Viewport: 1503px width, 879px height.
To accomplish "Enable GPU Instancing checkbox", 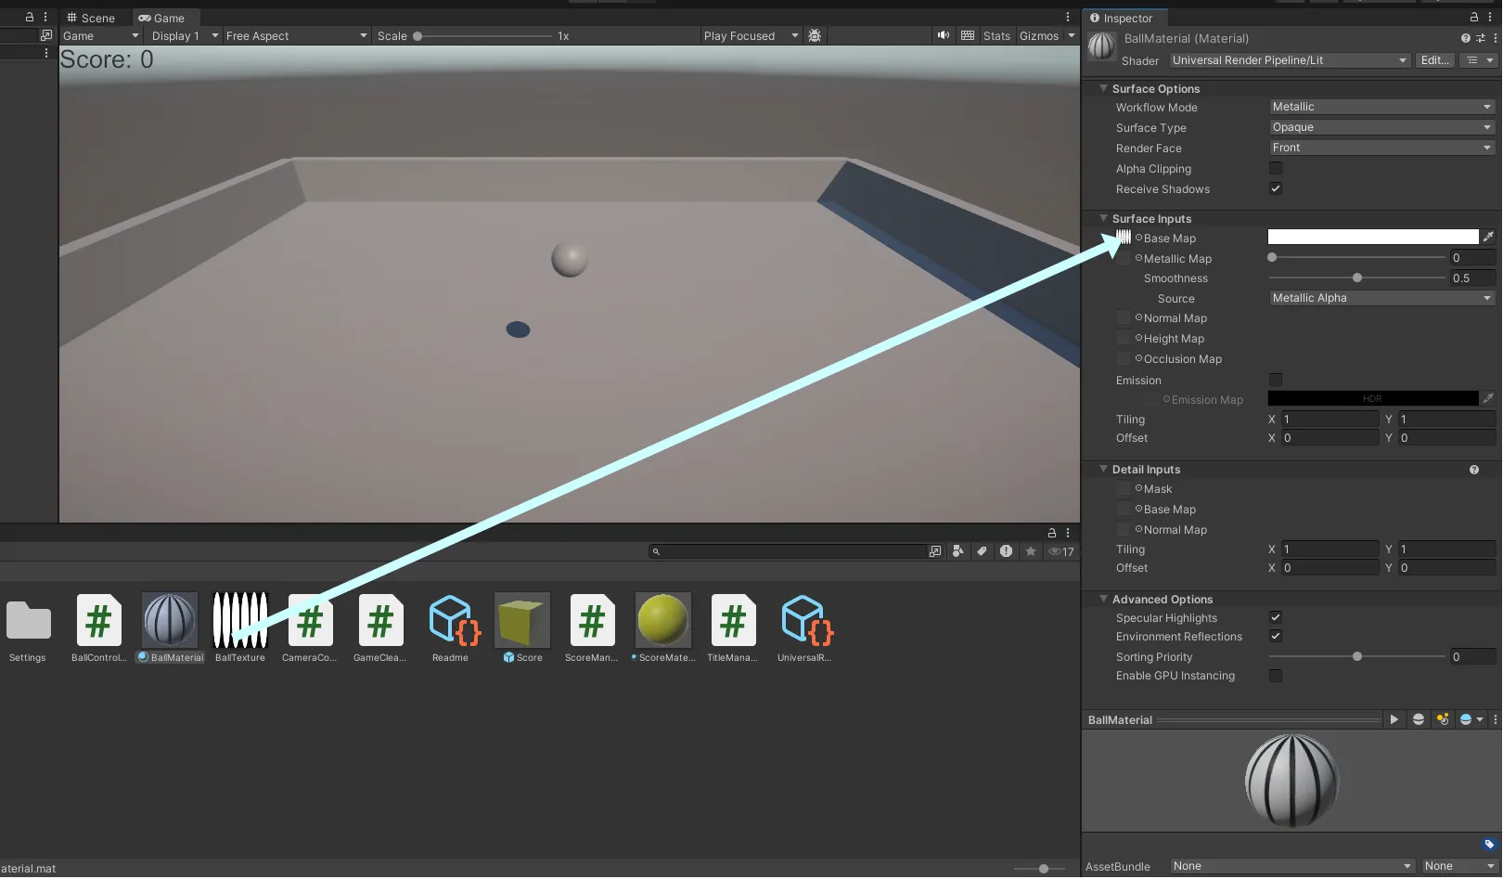I will pos(1276,676).
